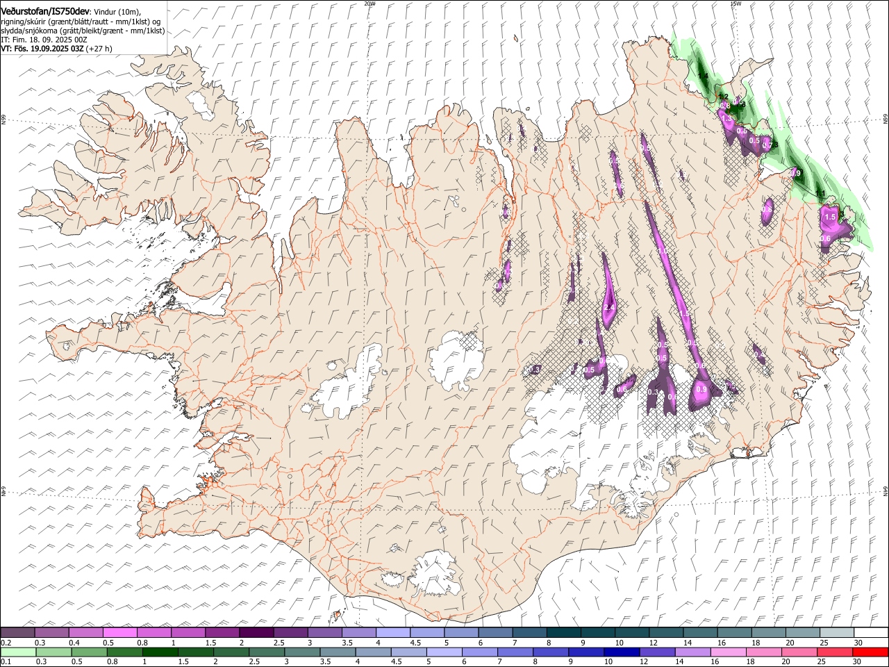The height and width of the screenshot is (667, 889).
Task: Click the '15W' longitude label
Action: point(736,3)
